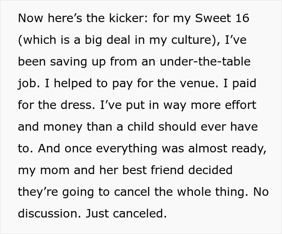Click the word "mom"

pyautogui.click(x=50, y=170)
